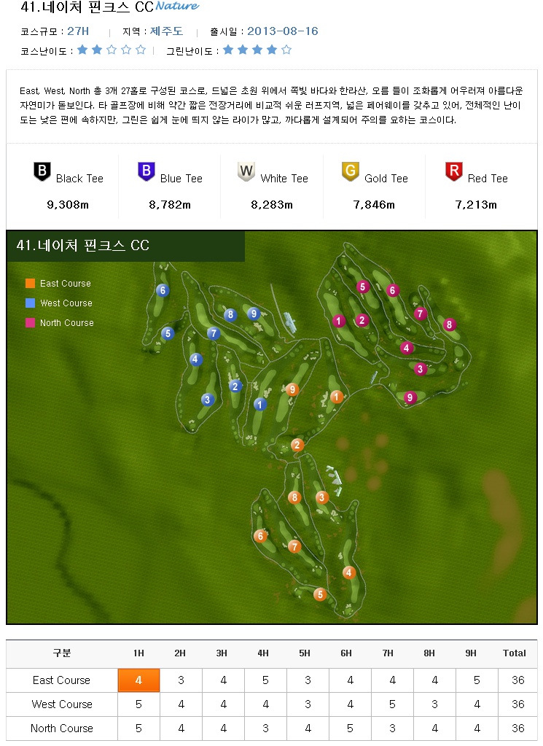This screenshot has width=543, height=746.
Task: Click the Black Tee badge icon
Action: (43, 172)
